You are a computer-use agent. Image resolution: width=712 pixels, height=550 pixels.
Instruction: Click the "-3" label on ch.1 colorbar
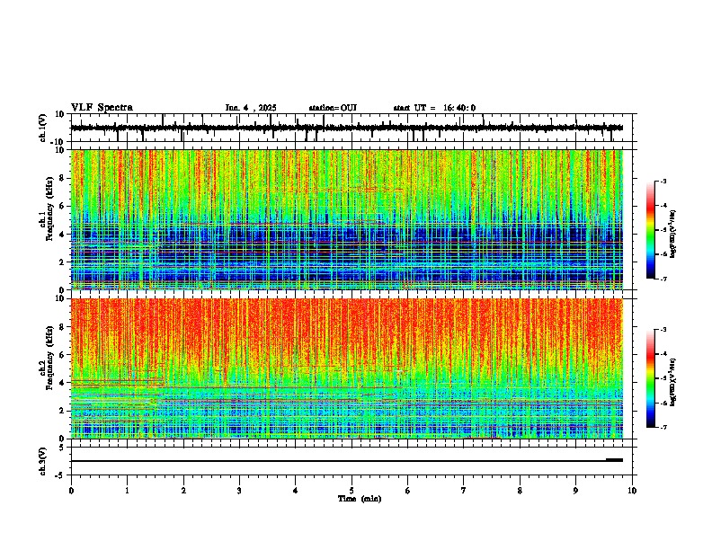coord(663,181)
